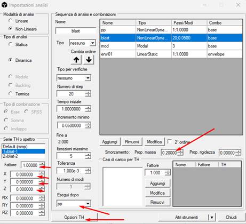Select the pp analysis row
Viewport: 246px width, 224px height.
coord(171,30)
